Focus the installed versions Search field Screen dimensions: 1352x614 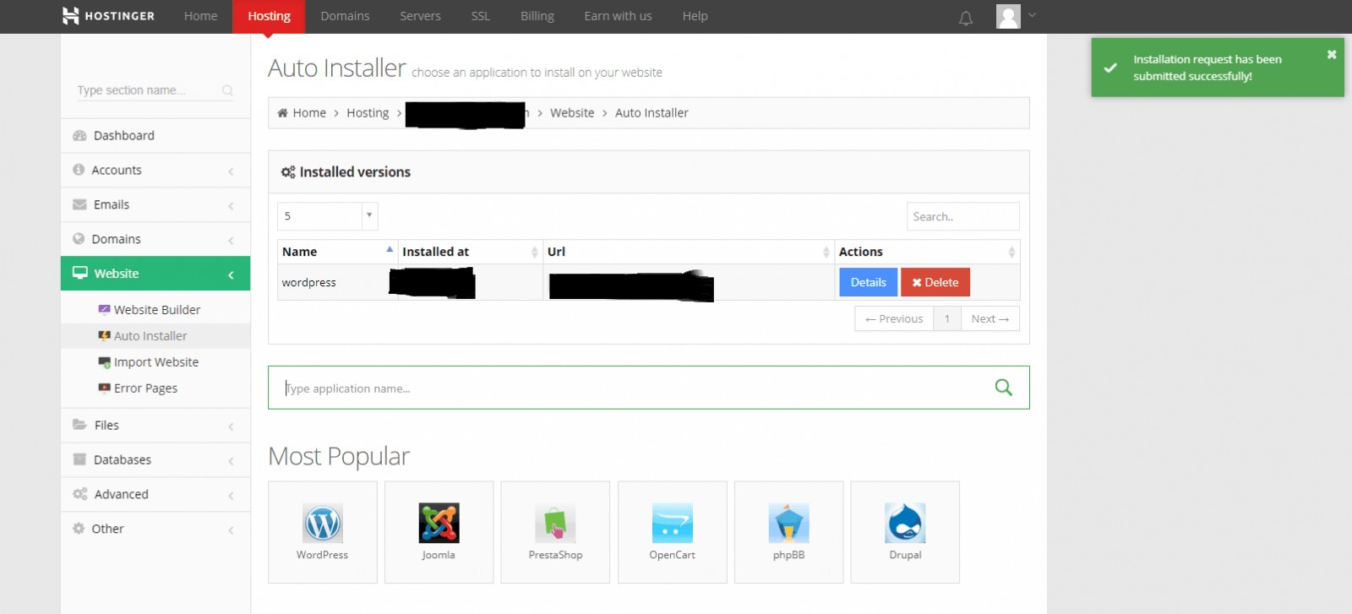963,216
